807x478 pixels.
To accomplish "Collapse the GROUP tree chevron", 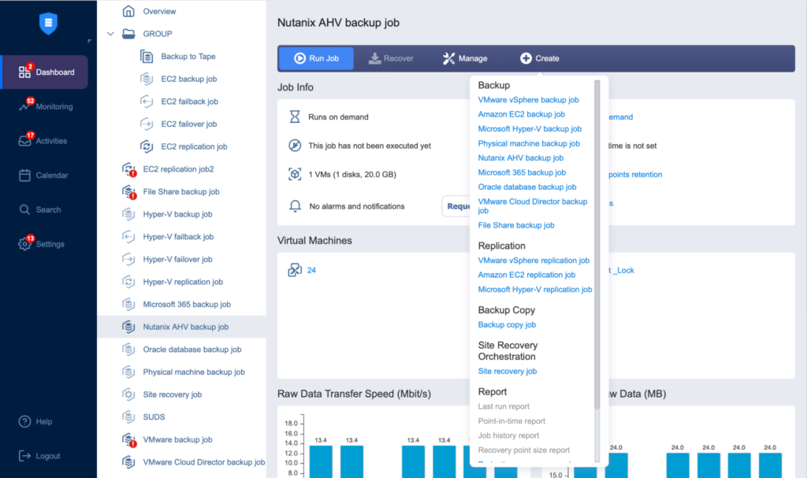I will [x=110, y=34].
